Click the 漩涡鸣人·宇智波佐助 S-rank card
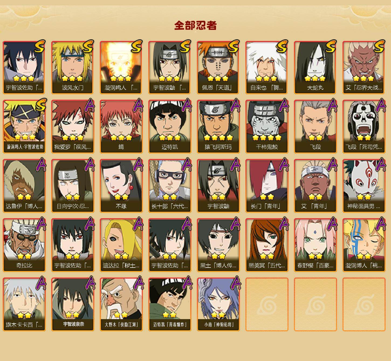The image size is (391, 361). (24, 127)
